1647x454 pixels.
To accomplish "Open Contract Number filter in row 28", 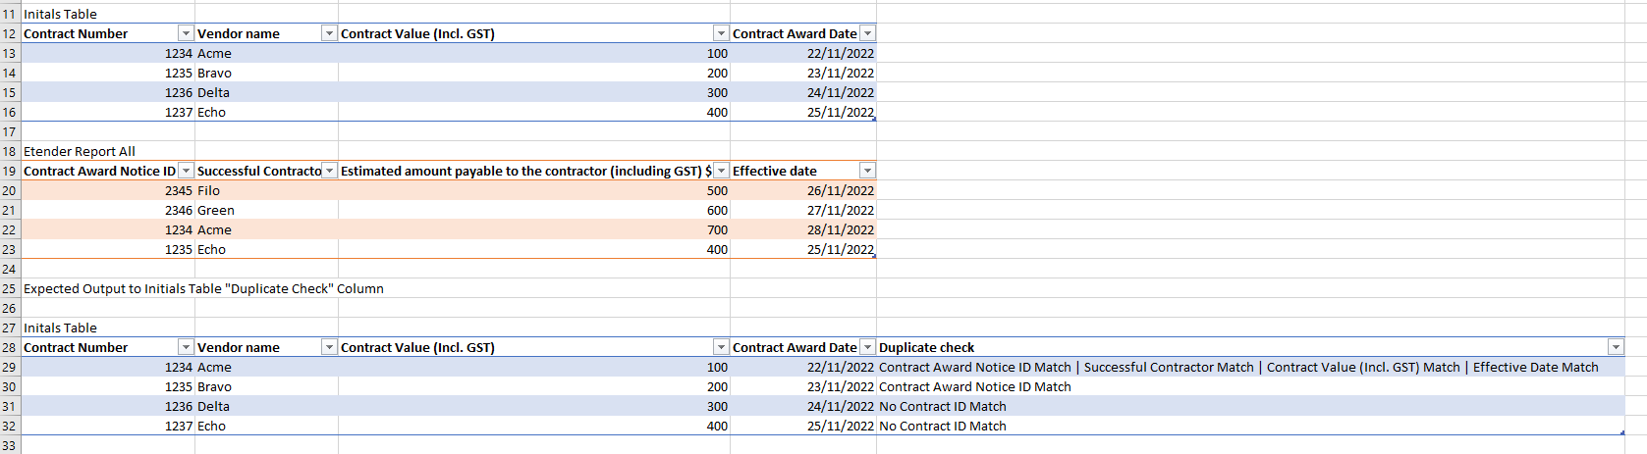I will [186, 347].
